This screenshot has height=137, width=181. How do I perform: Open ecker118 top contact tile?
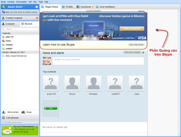click(51, 84)
